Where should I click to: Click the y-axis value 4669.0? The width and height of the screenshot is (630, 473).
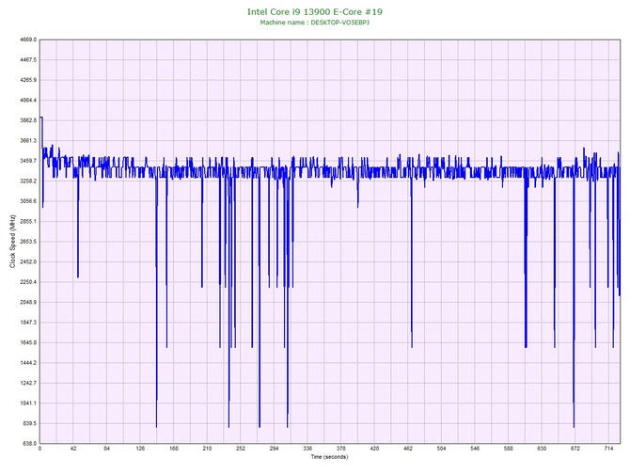coord(28,39)
